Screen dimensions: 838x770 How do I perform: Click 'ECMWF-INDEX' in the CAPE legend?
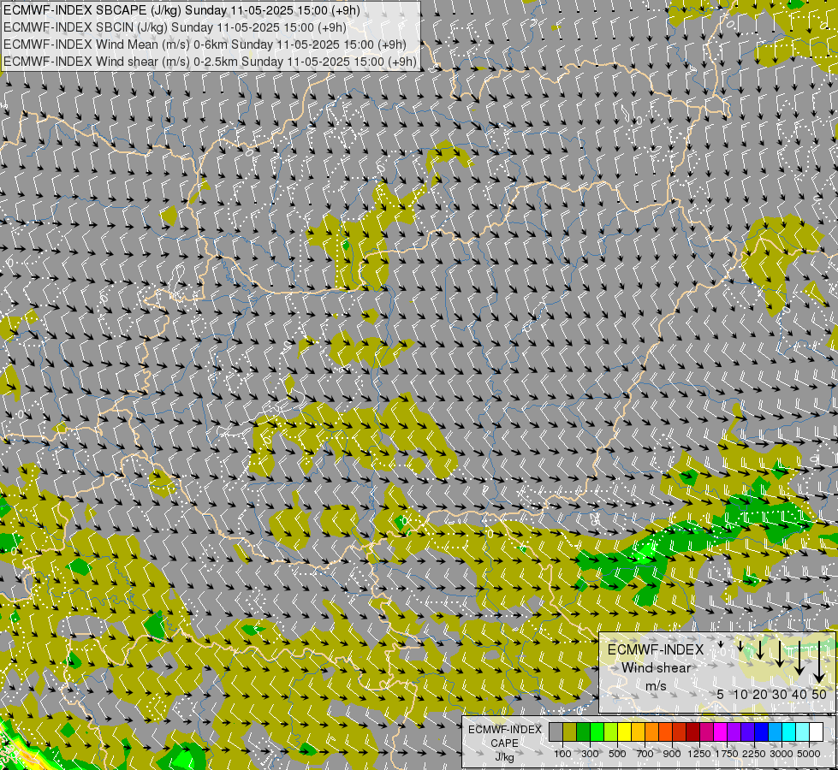[x=505, y=730]
